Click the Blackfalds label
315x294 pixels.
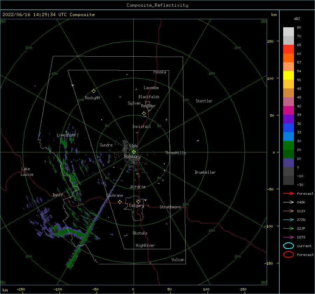click(149, 97)
